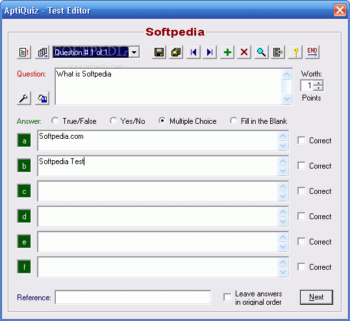Click the stacked documents toolbar icon
Viewport: 350px width, 321px height.
pos(42,53)
